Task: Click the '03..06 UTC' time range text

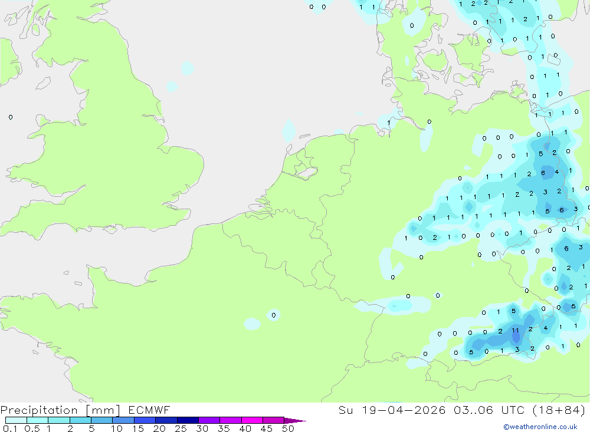Action: coord(490,410)
